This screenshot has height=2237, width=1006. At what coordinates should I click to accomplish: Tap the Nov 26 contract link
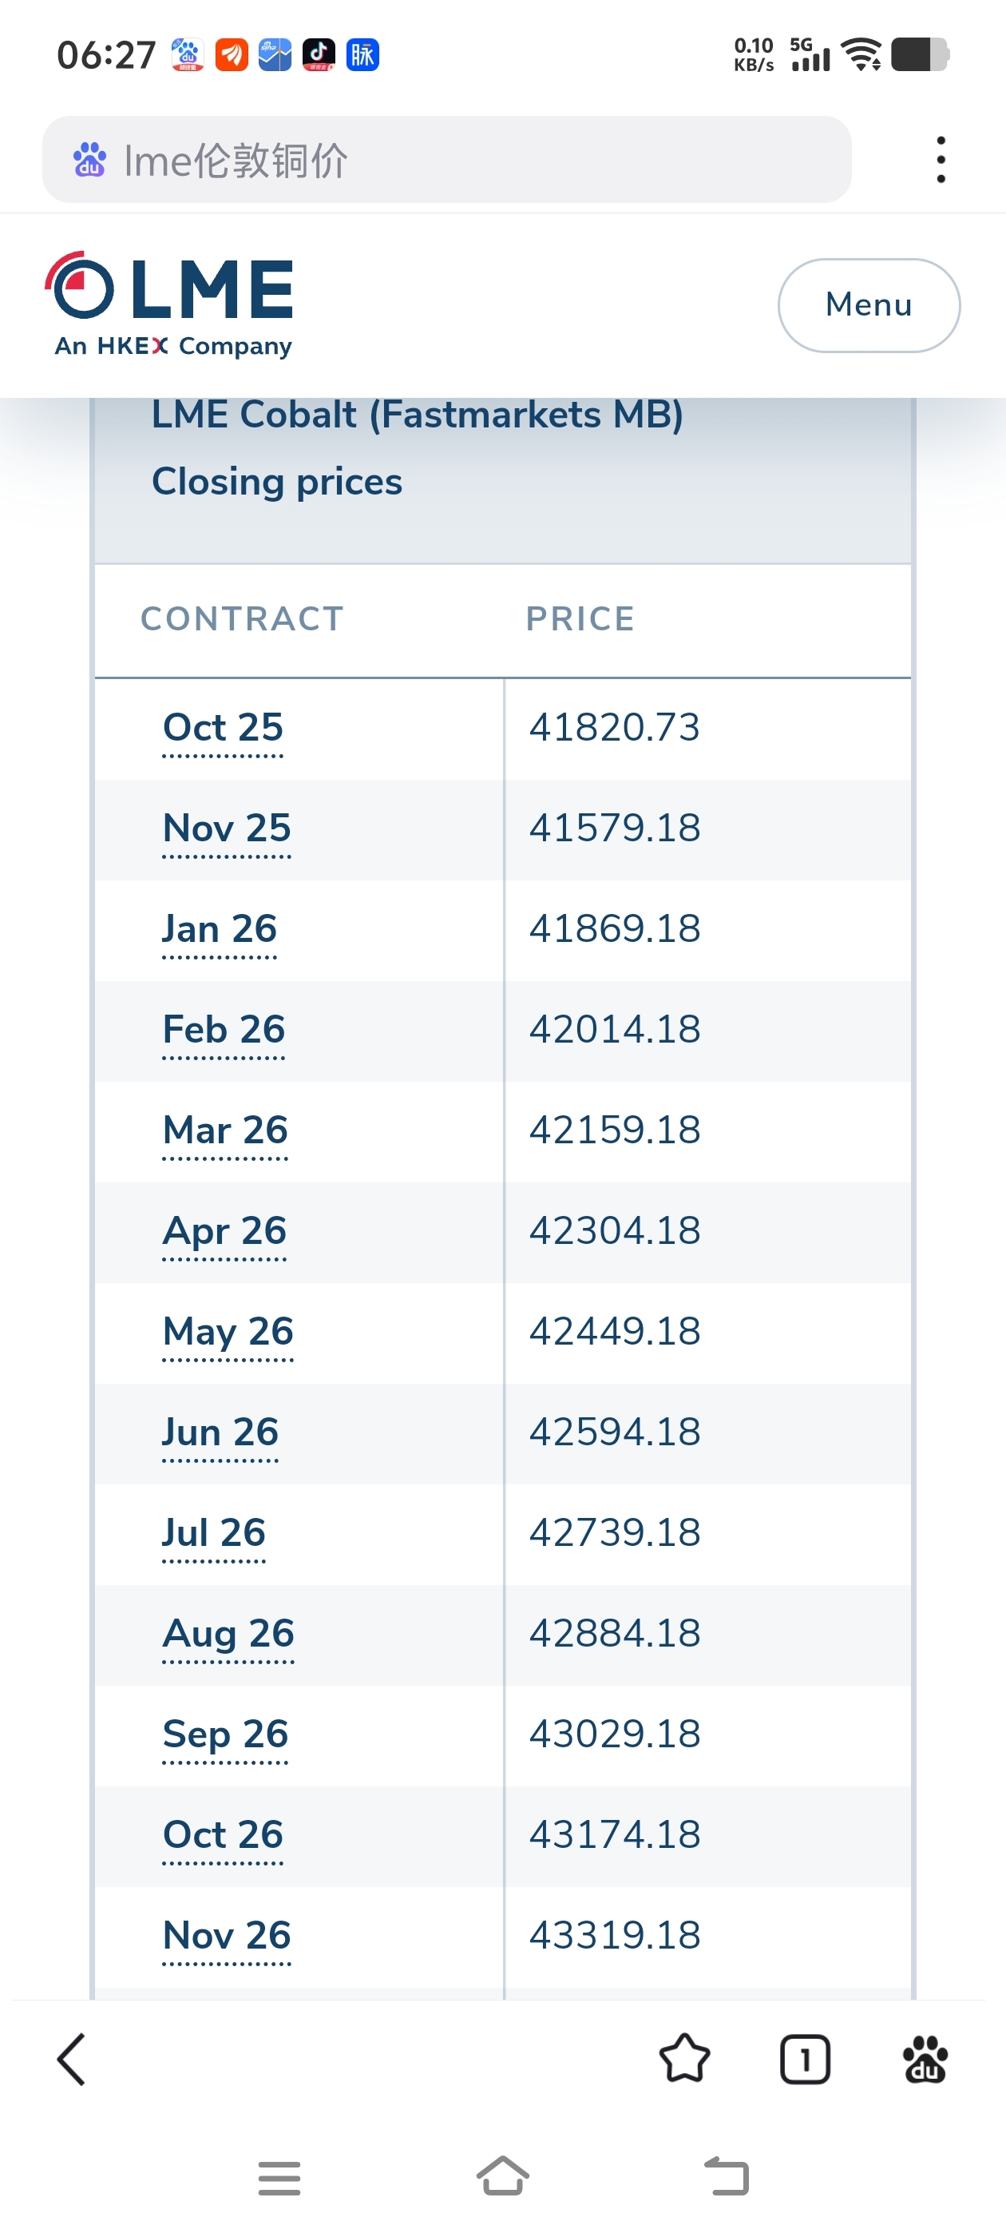[x=227, y=1937]
